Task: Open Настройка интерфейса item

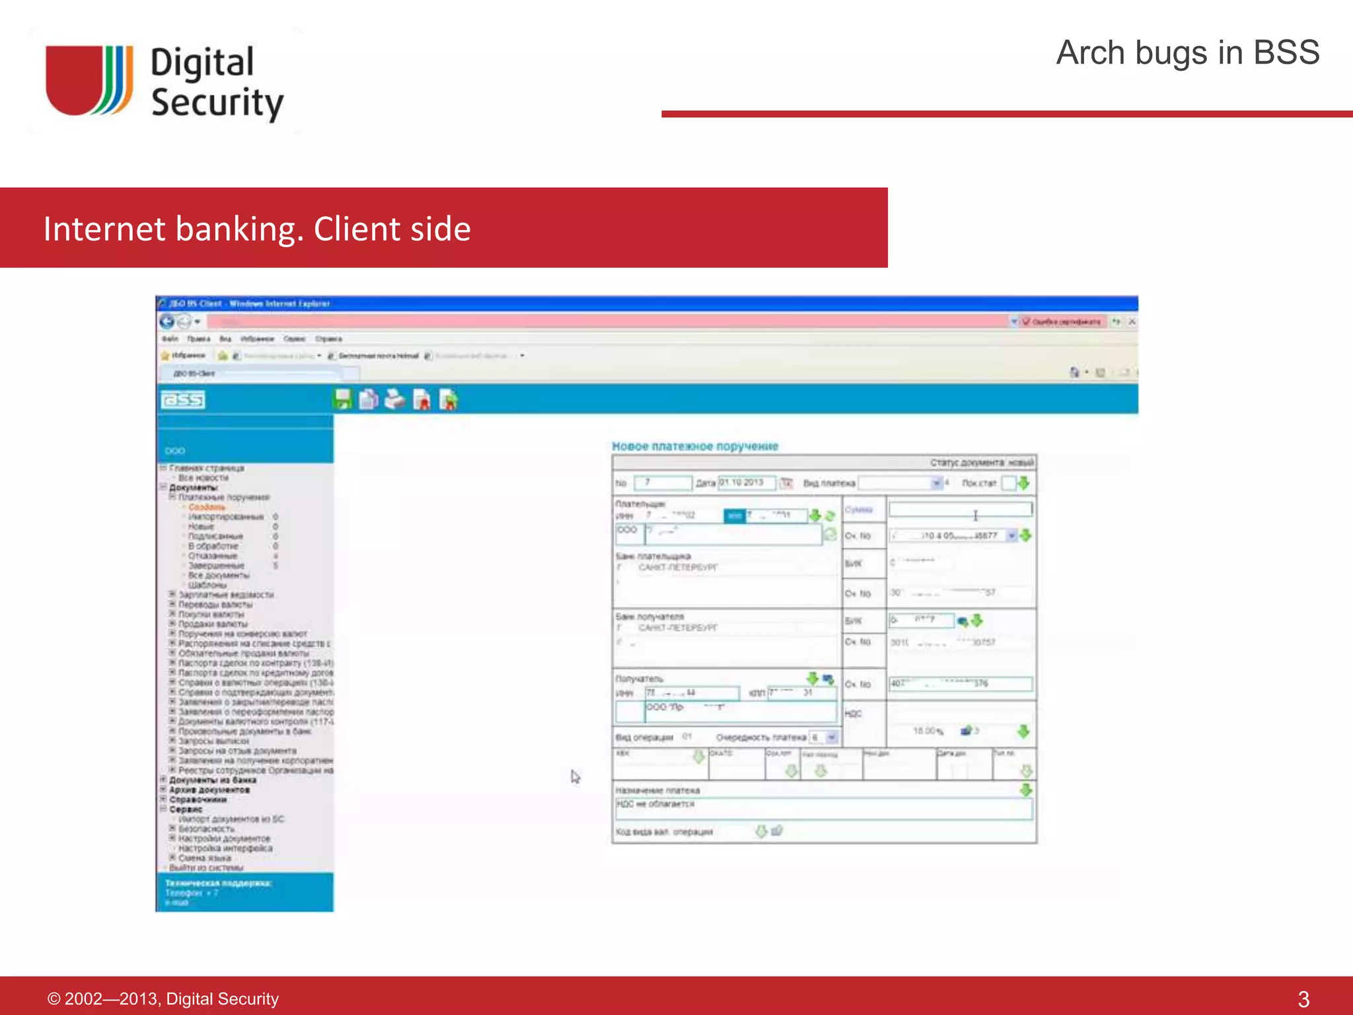Action: (225, 848)
